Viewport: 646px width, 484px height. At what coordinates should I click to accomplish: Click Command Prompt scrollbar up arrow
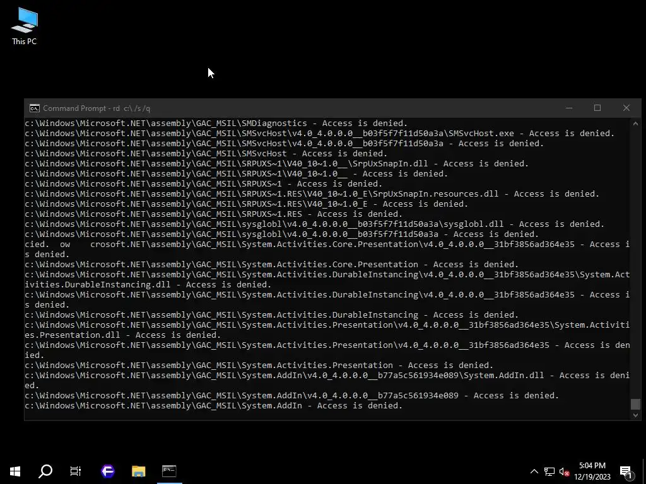point(635,123)
